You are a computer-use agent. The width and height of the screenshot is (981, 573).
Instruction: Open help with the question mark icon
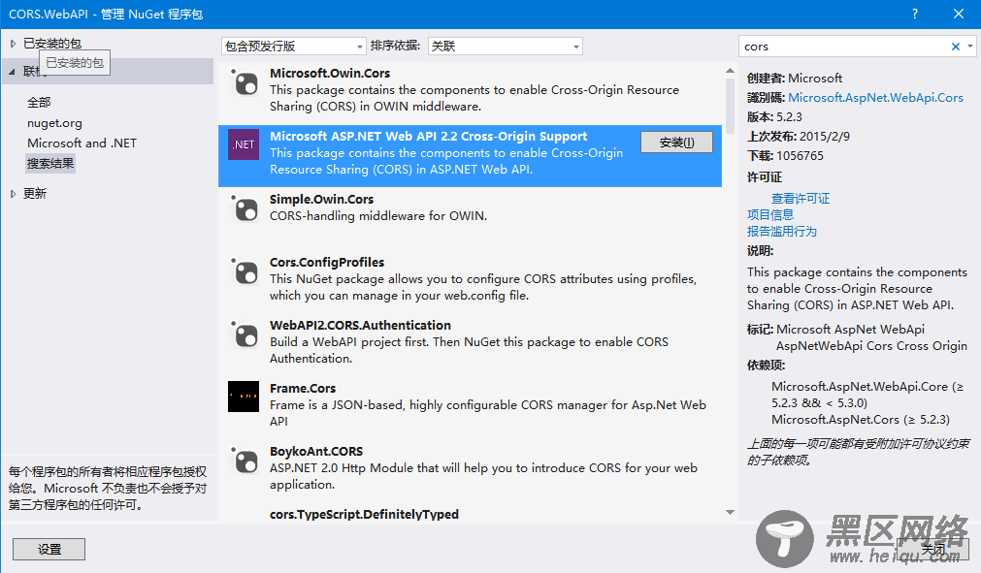pyautogui.click(x=915, y=14)
